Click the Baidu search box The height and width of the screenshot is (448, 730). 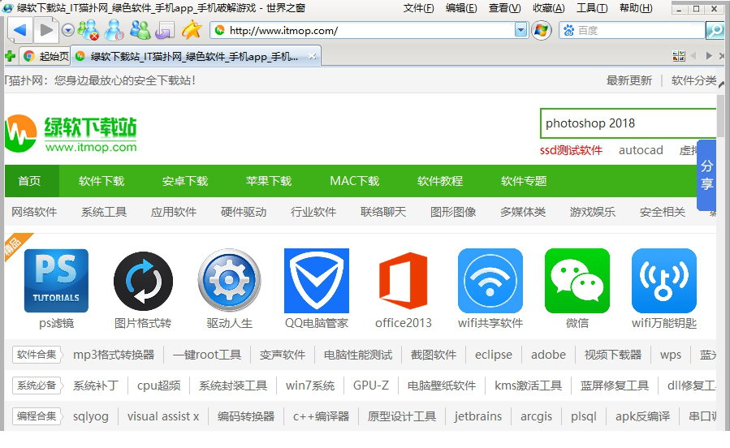(633, 31)
